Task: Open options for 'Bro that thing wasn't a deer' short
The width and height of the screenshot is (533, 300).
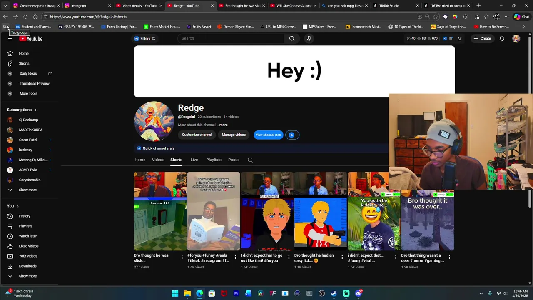Action: 449,257
